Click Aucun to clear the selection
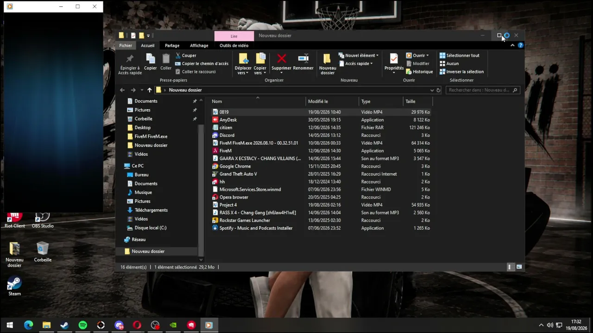This screenshot has height=333, width=593. (449, 64)
